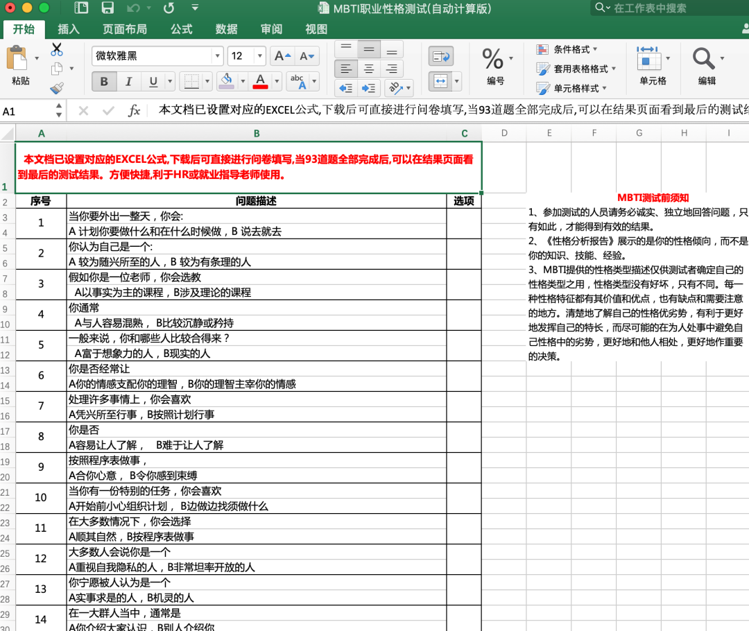Click the Select All corner button
749x631 pixels.
click(x=8, y=133)
